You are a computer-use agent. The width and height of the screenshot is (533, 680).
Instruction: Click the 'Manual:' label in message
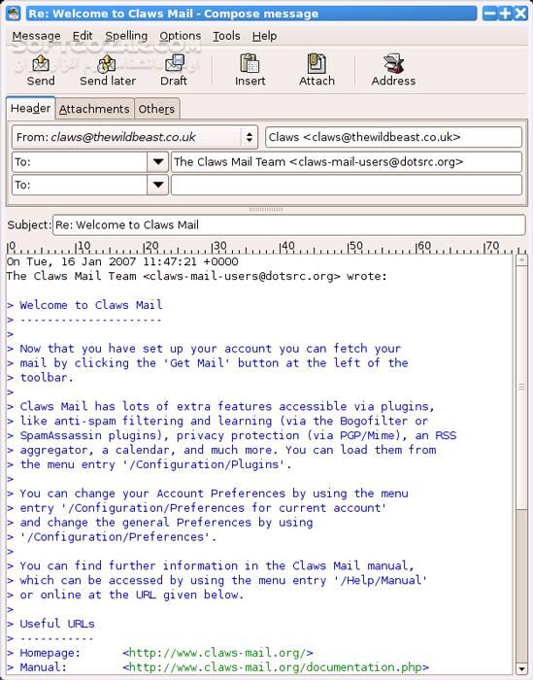pos(44,667)
